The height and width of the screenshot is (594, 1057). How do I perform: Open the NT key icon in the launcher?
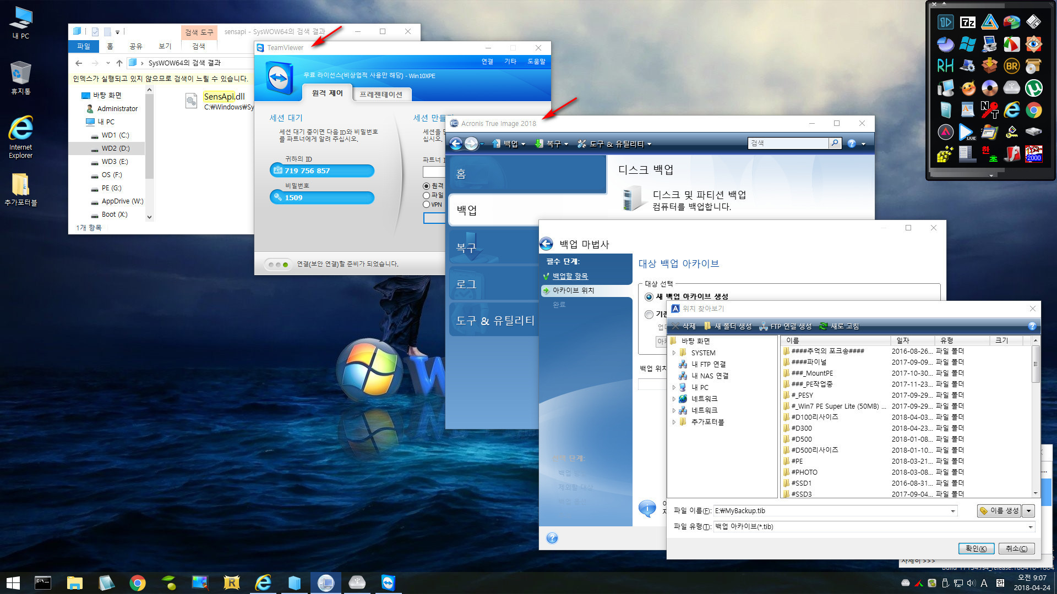[989, 110]
